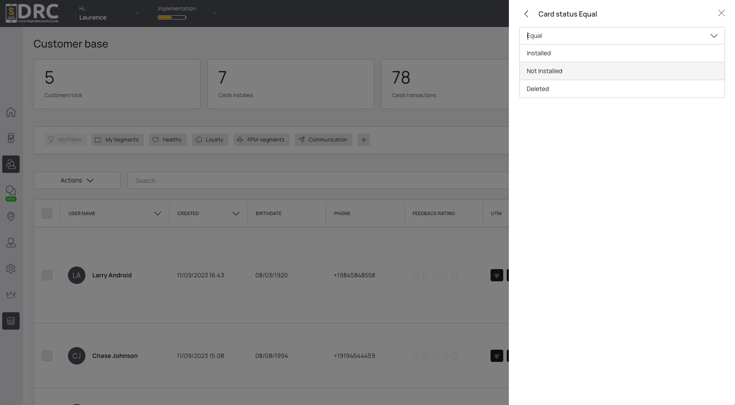Close the Card status panel

coord(721,13)
